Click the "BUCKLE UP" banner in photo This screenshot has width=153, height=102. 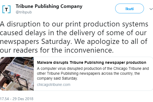click(x=19, y=61)
